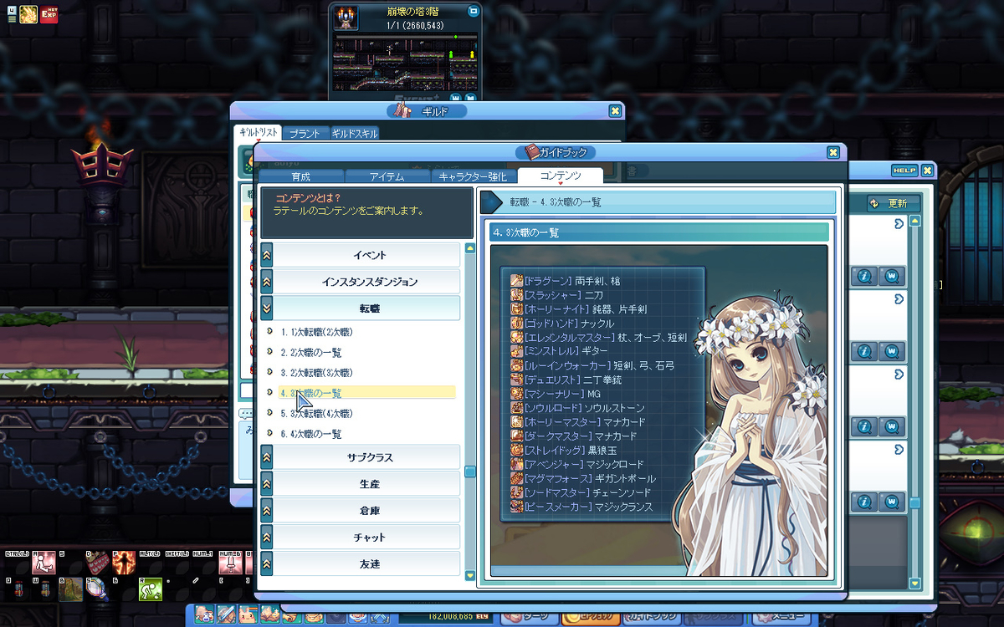
Task: Click the W web-link icon beside the info icon
Action: [892, 275]
